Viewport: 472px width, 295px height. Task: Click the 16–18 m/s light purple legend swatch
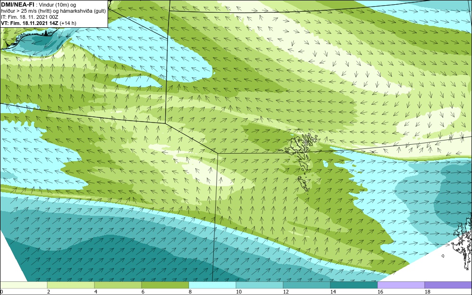pyautogui.click(x=401, y=285)
